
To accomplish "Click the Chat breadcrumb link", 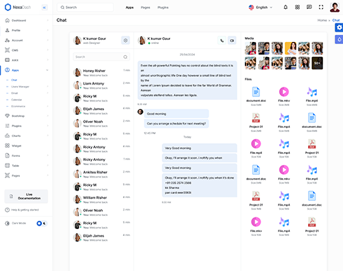I will point(335,20).
